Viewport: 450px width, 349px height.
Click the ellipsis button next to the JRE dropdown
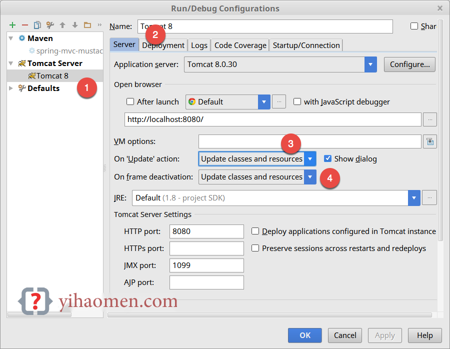(x=429, y=197)
